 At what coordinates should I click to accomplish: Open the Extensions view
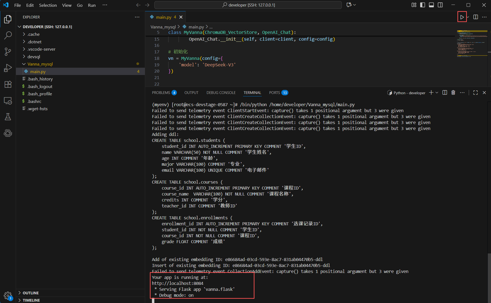coord(8,84)
